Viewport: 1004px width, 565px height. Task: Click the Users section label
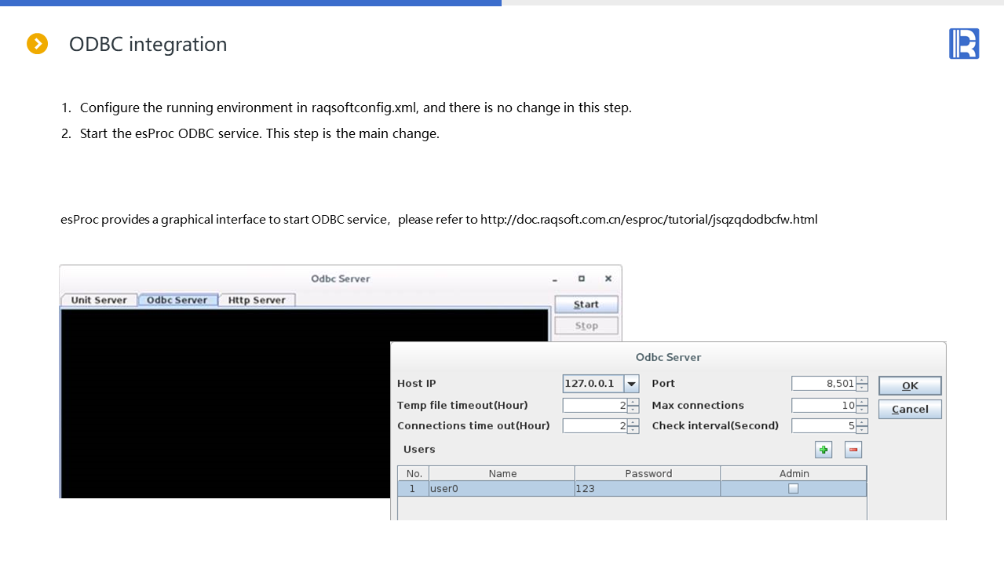click(419, 450)
